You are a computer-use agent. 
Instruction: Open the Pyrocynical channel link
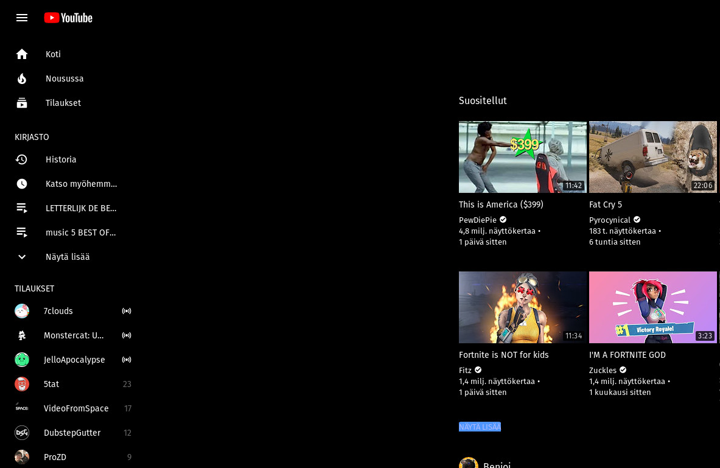(x=610, y=220)
